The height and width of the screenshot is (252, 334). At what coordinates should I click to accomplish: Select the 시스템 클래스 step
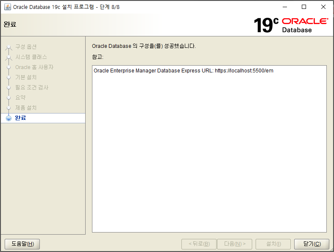click(x=31, y=57)
